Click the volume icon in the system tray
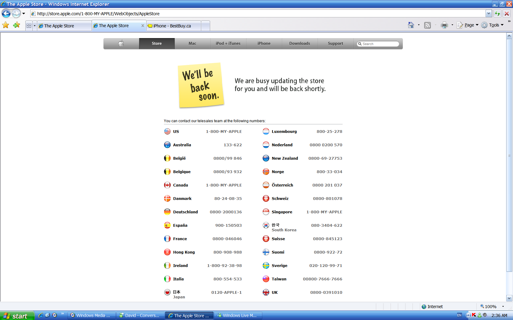This screenshot has height=320, width=513. click(485, 315)
